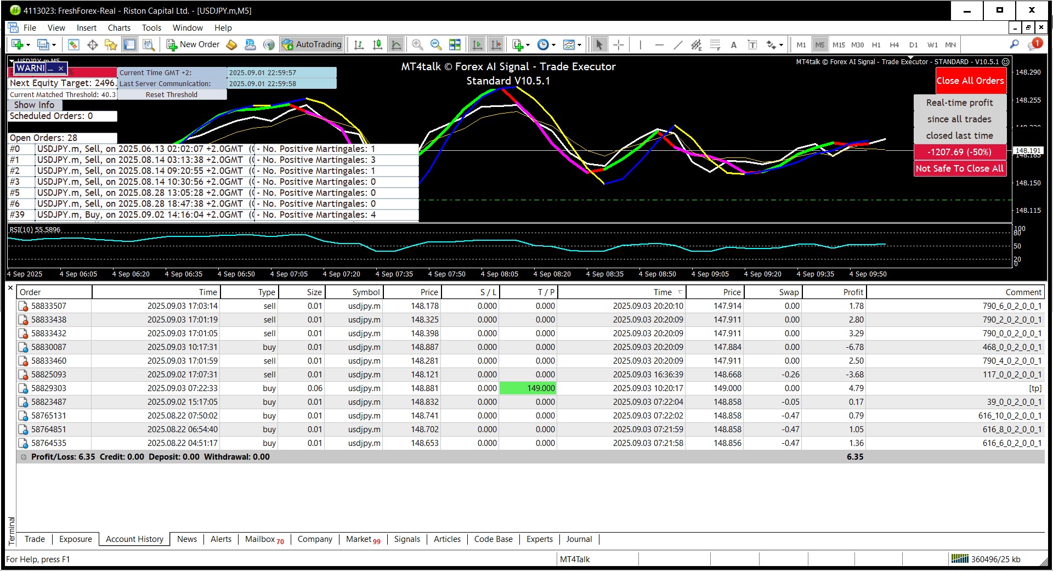Switch to the Trade tab
The width and height of the screenshot is (1053, 571).
(x=35, y=539)
